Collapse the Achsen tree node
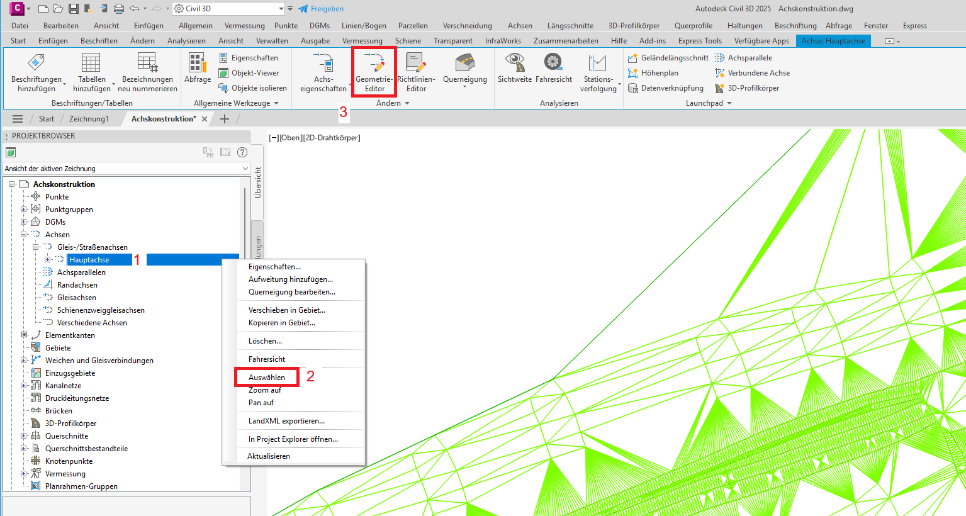This screenshot has width=966, height=516. pos(24,235)
